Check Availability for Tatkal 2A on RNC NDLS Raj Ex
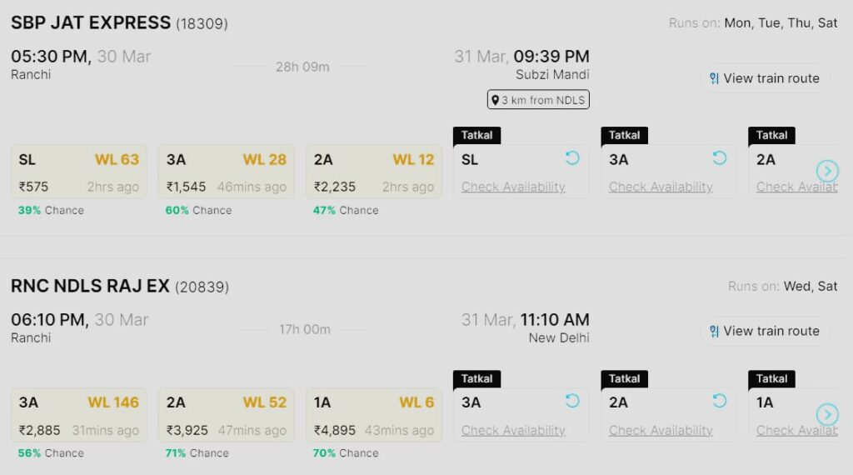Viewport: 853px width, 475px height. [x=661, y=430]
